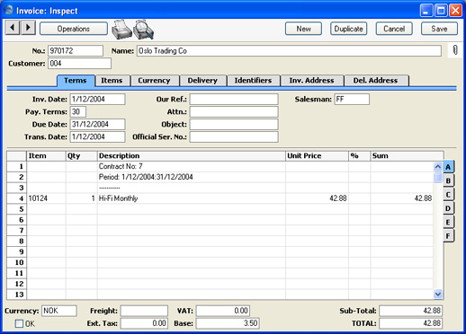Switch to flip E in item matrix
This screenshot has width=466, height=334.
(x=448, y=222)
